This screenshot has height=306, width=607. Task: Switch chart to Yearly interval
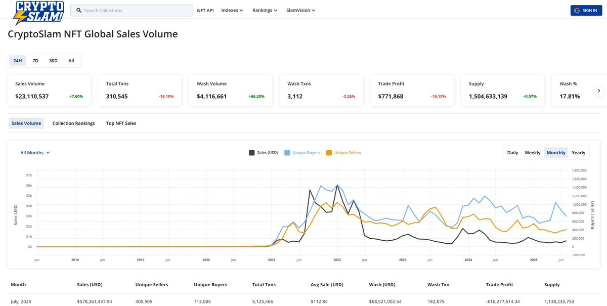(578, 153)
